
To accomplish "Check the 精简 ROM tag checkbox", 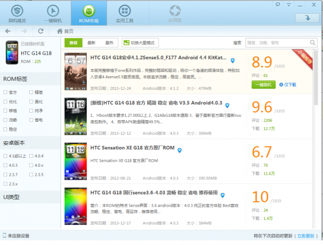I will [x=31, y=92].
